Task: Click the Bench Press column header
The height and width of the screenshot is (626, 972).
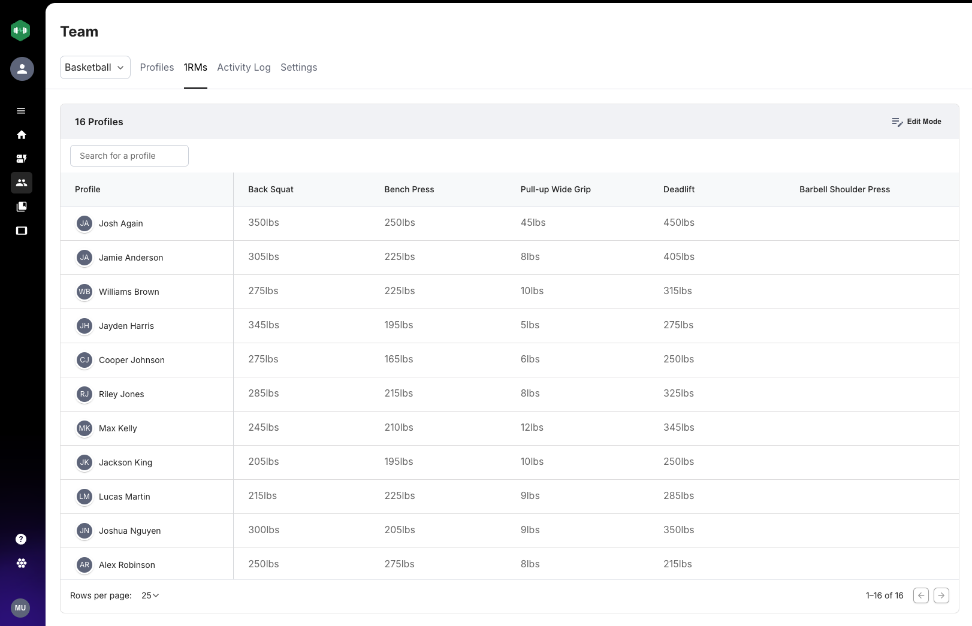Action: pos(409,189)
